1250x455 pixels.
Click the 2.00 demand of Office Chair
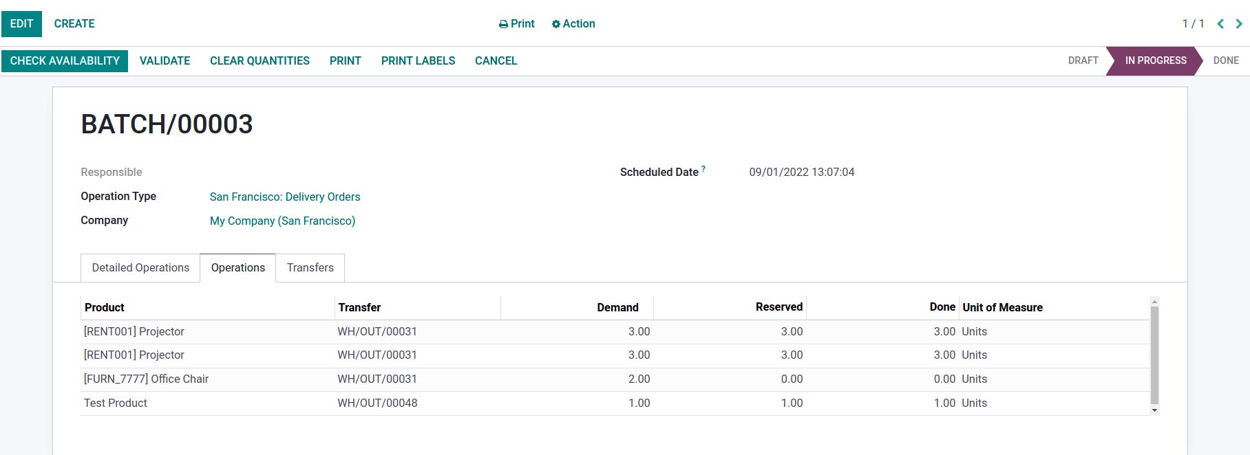coord(639,379)
